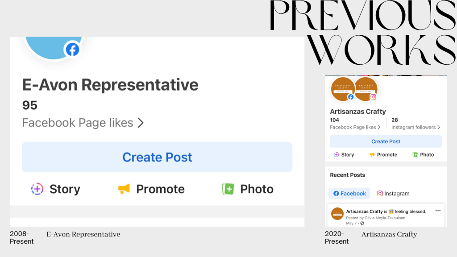Expand Facebook Page likes chevron for E-Avon Representative
The width and height of the screenshot is (457, 257).
click(141, 123)
